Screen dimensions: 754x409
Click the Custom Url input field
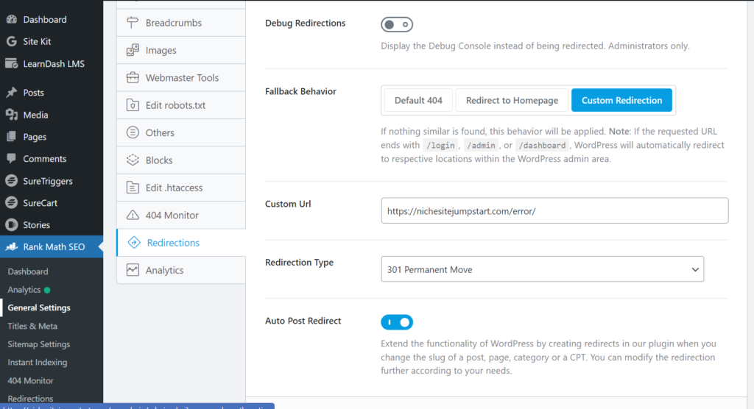point(554,210)
